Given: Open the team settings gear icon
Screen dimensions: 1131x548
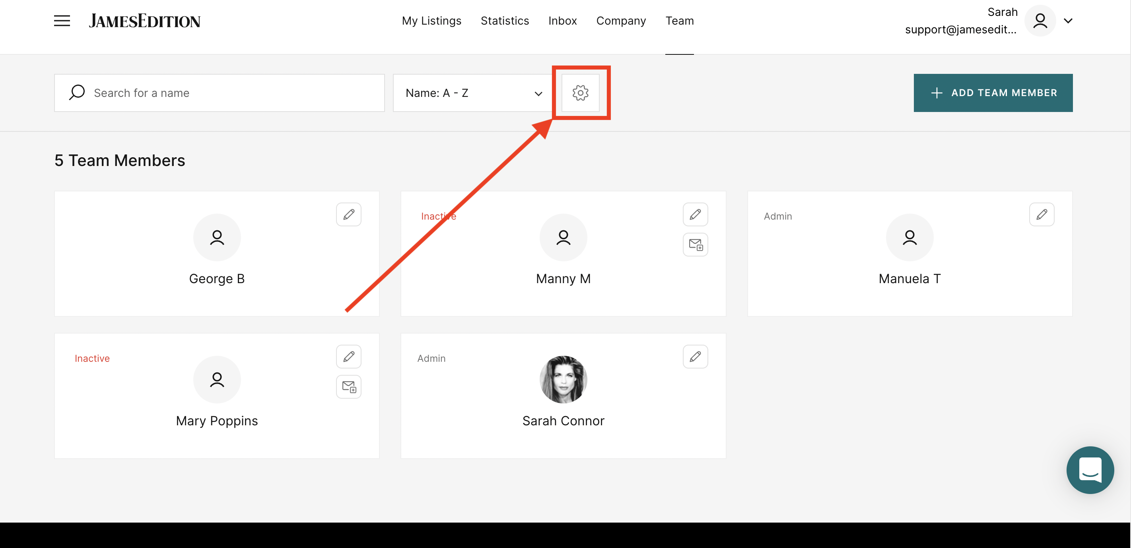Looking at the screenshot, I should (581, 93).
